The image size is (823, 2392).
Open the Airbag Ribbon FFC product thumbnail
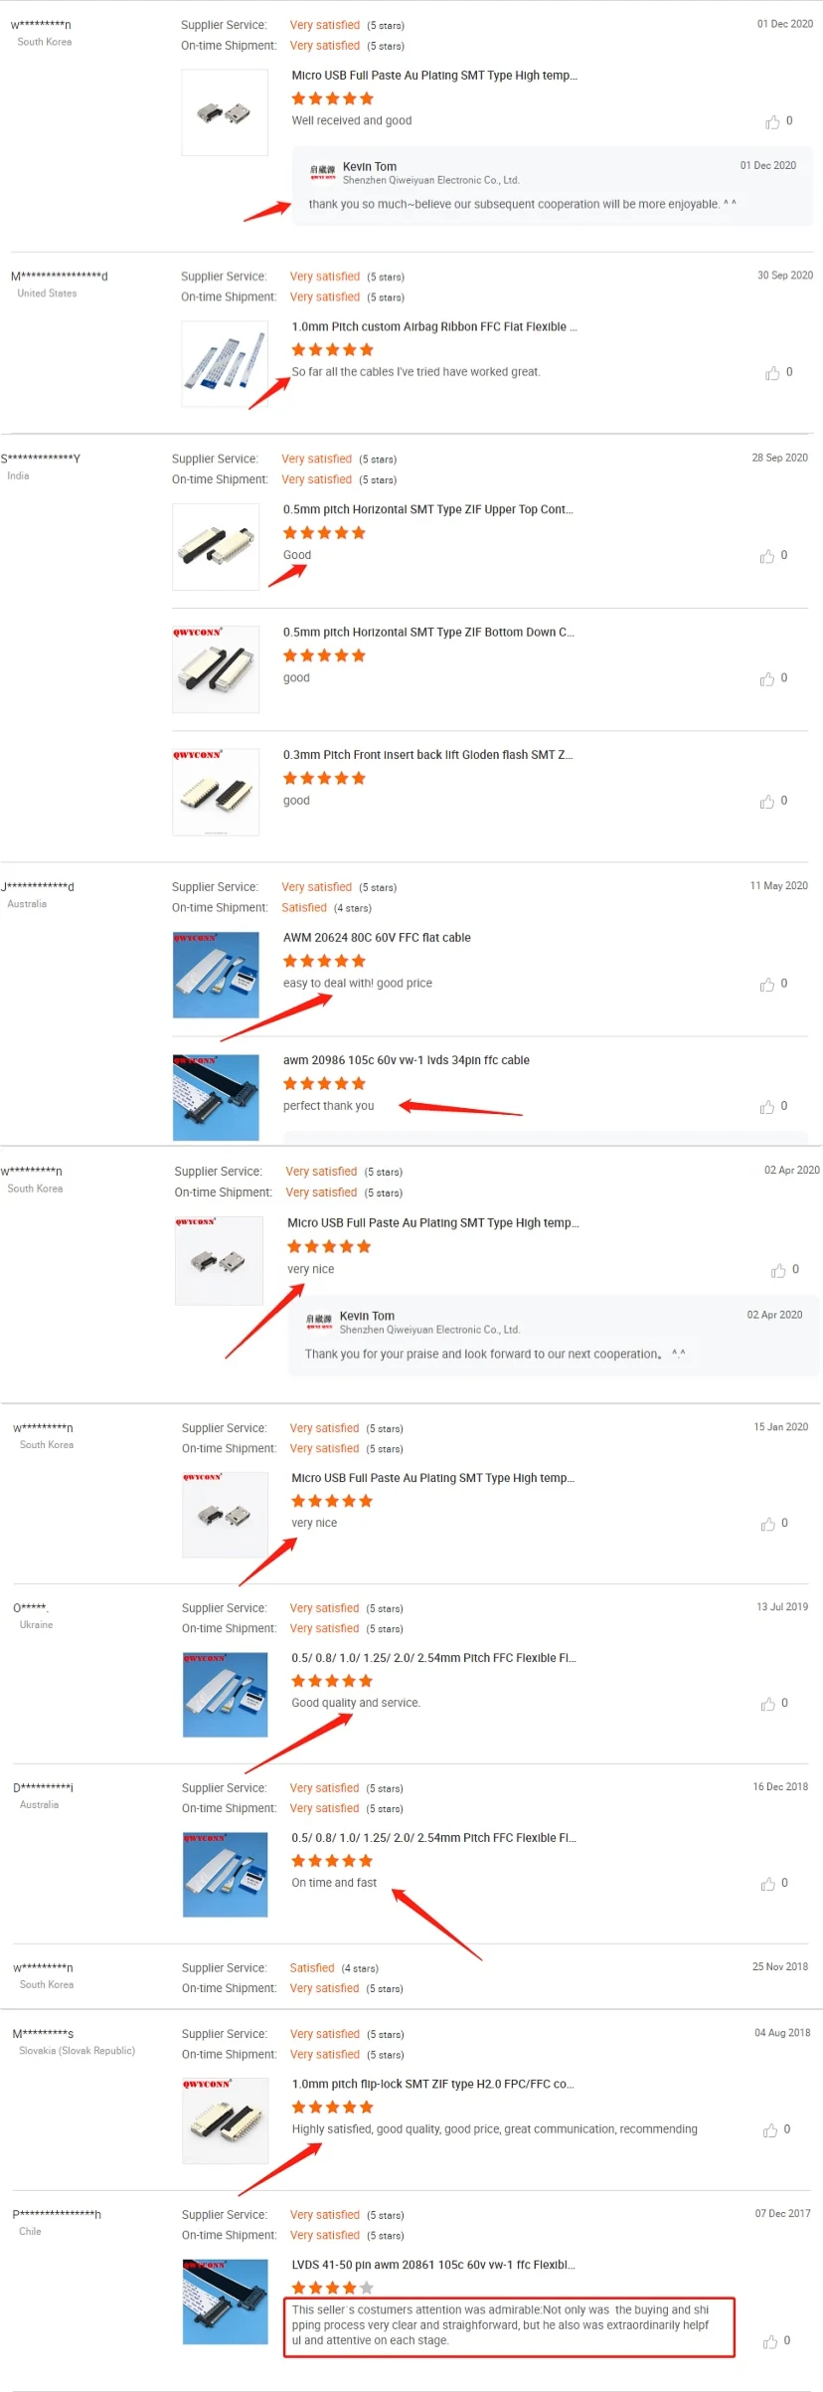click(x=225, y=364)
